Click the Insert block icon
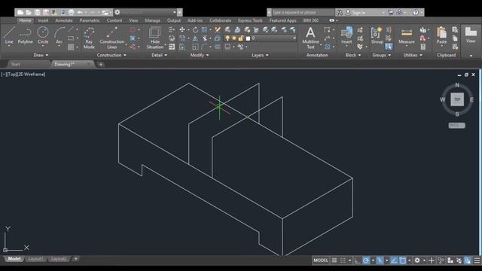Screen dimensions: 482x271 [x=346, y=35]
